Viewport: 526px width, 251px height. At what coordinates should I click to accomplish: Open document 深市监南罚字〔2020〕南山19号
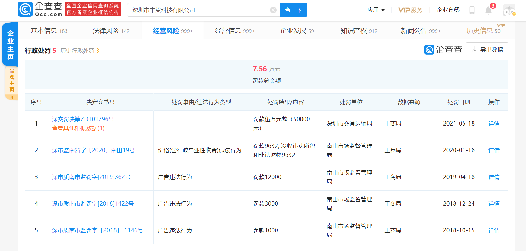coord(93,150)
